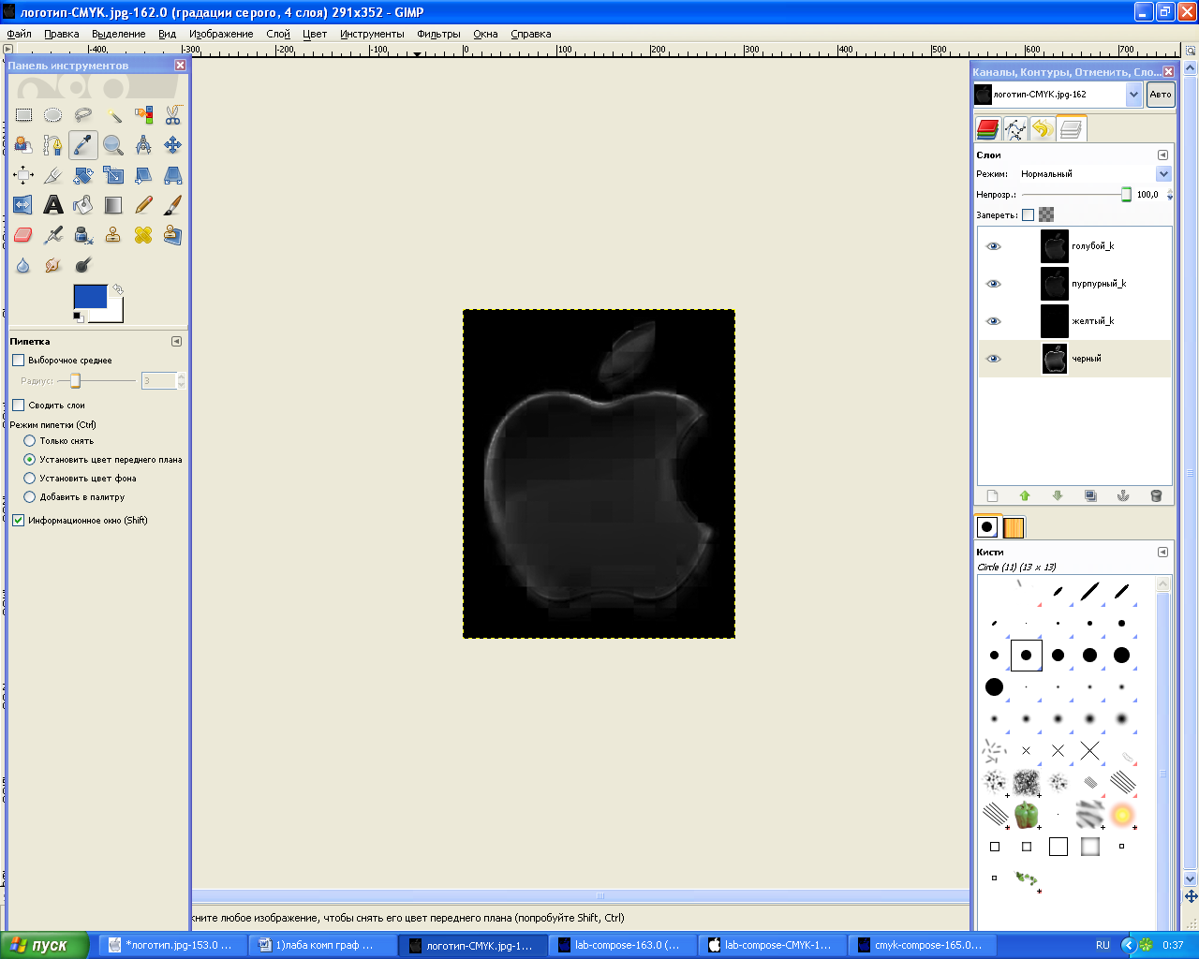Hide the черный layer

(994, 359)
